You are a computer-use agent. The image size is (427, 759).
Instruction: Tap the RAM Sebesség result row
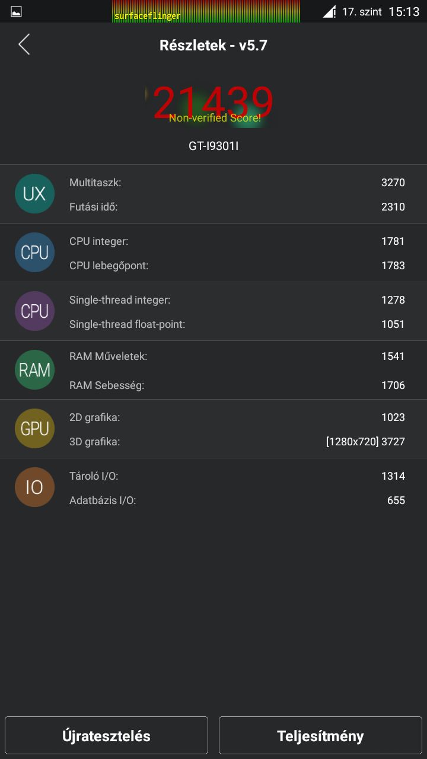click(x=237, y=385)
